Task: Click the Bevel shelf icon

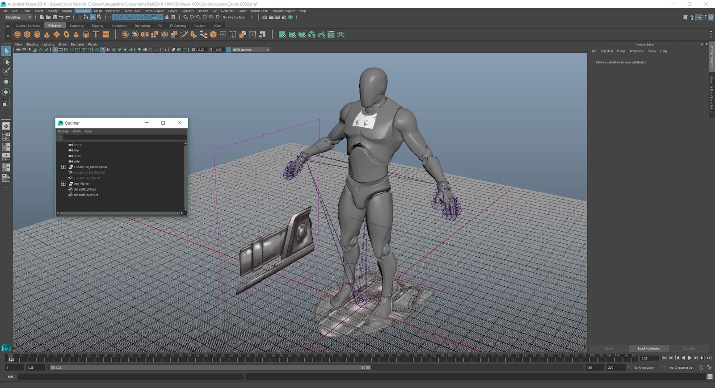Action: 213,34
